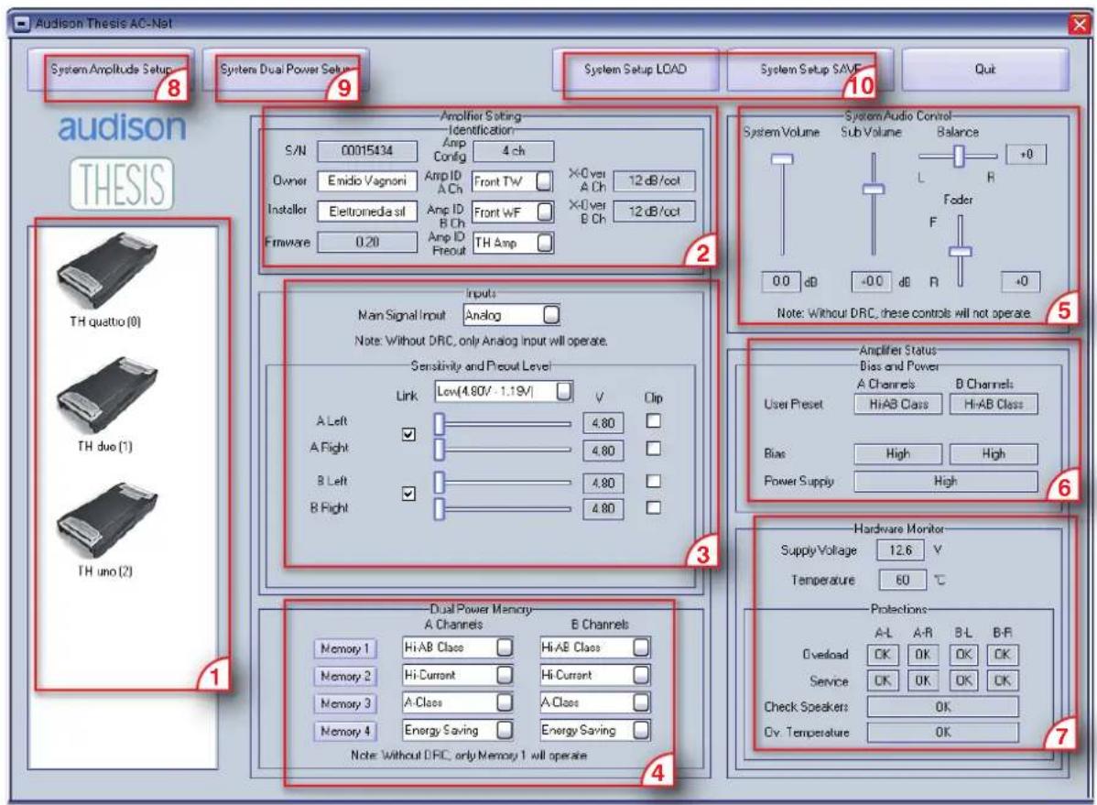Click the X-Over A Ch 12 dB/oct field
Screen dimensions: 1097x805
[655, 180]
